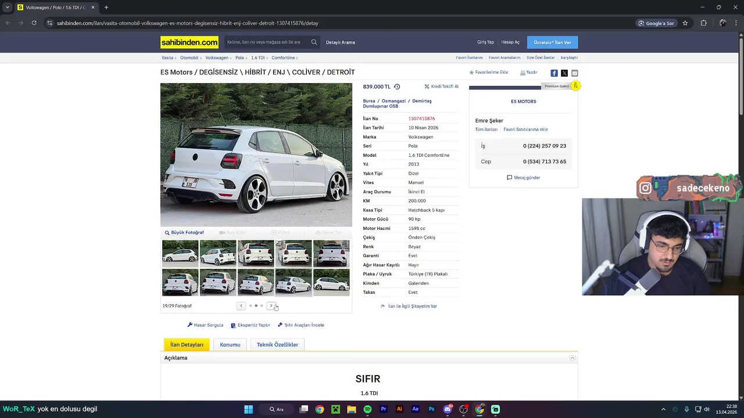Click Otomobil breadcrumb link
The image size is (744, 418).
189,57
